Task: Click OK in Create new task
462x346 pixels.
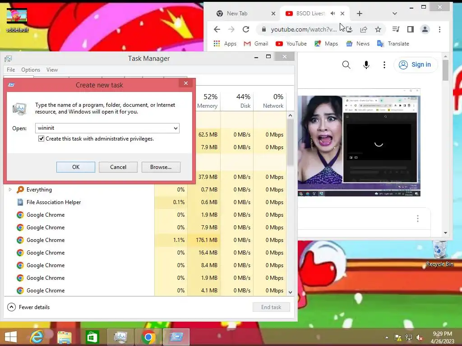Action: 76,167
